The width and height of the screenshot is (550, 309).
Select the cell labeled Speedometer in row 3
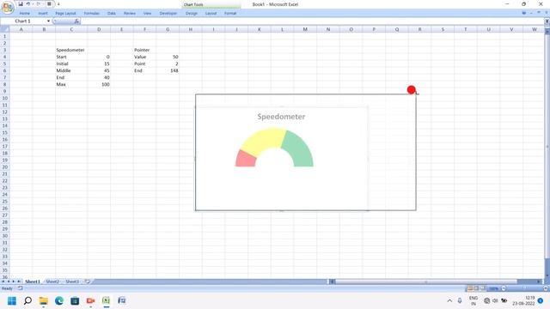tap(71, 50)
